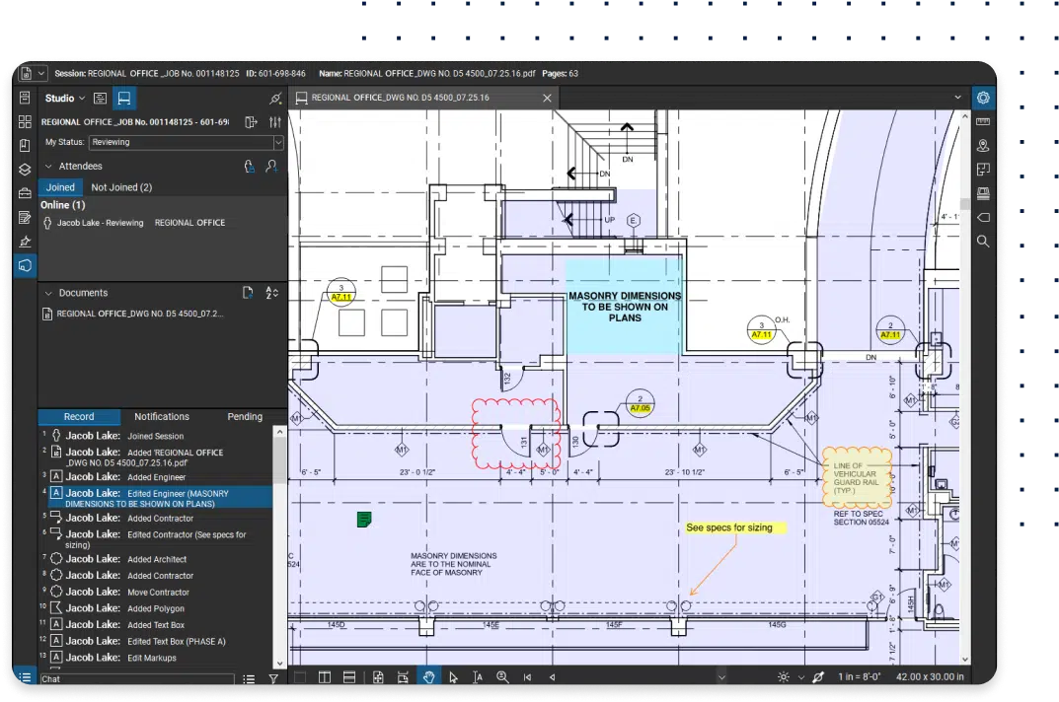Toggle the Studio Sessions view button
Image resolution: width=1059 pixels, height=702 pixels.
click(x=124, y=99)
